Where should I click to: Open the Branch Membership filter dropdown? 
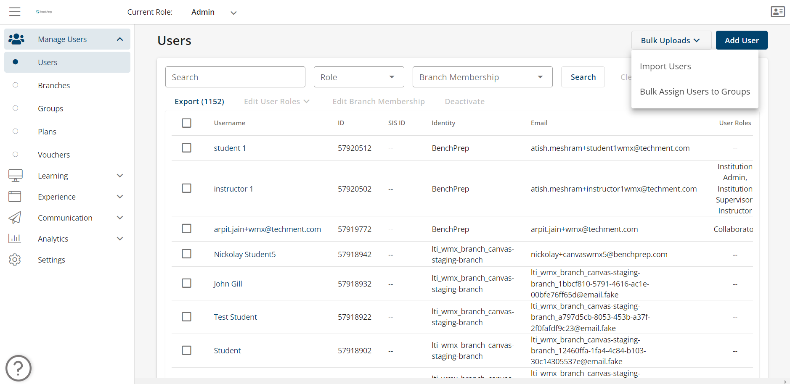[x=482, y=77]
